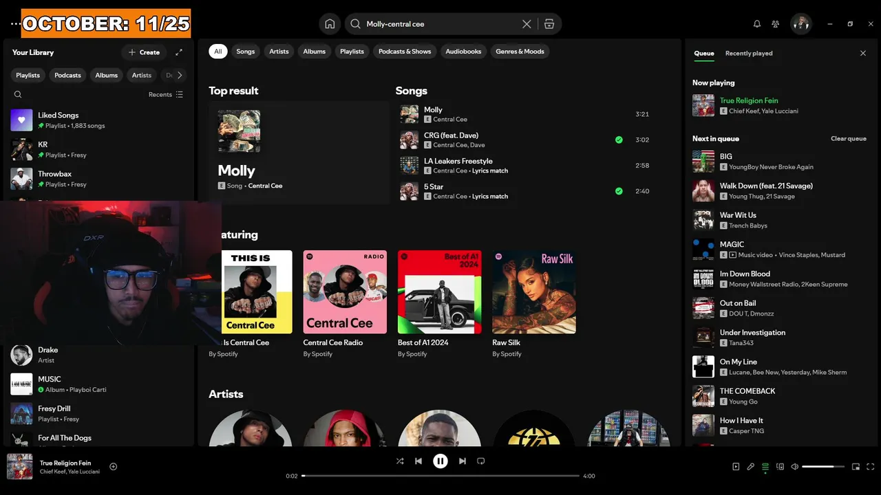The height and width of the screenshot is (495, 881).
Task: Open the Raw Silk playlist cover
Action: pyautogui.click(x=534, y=292)
